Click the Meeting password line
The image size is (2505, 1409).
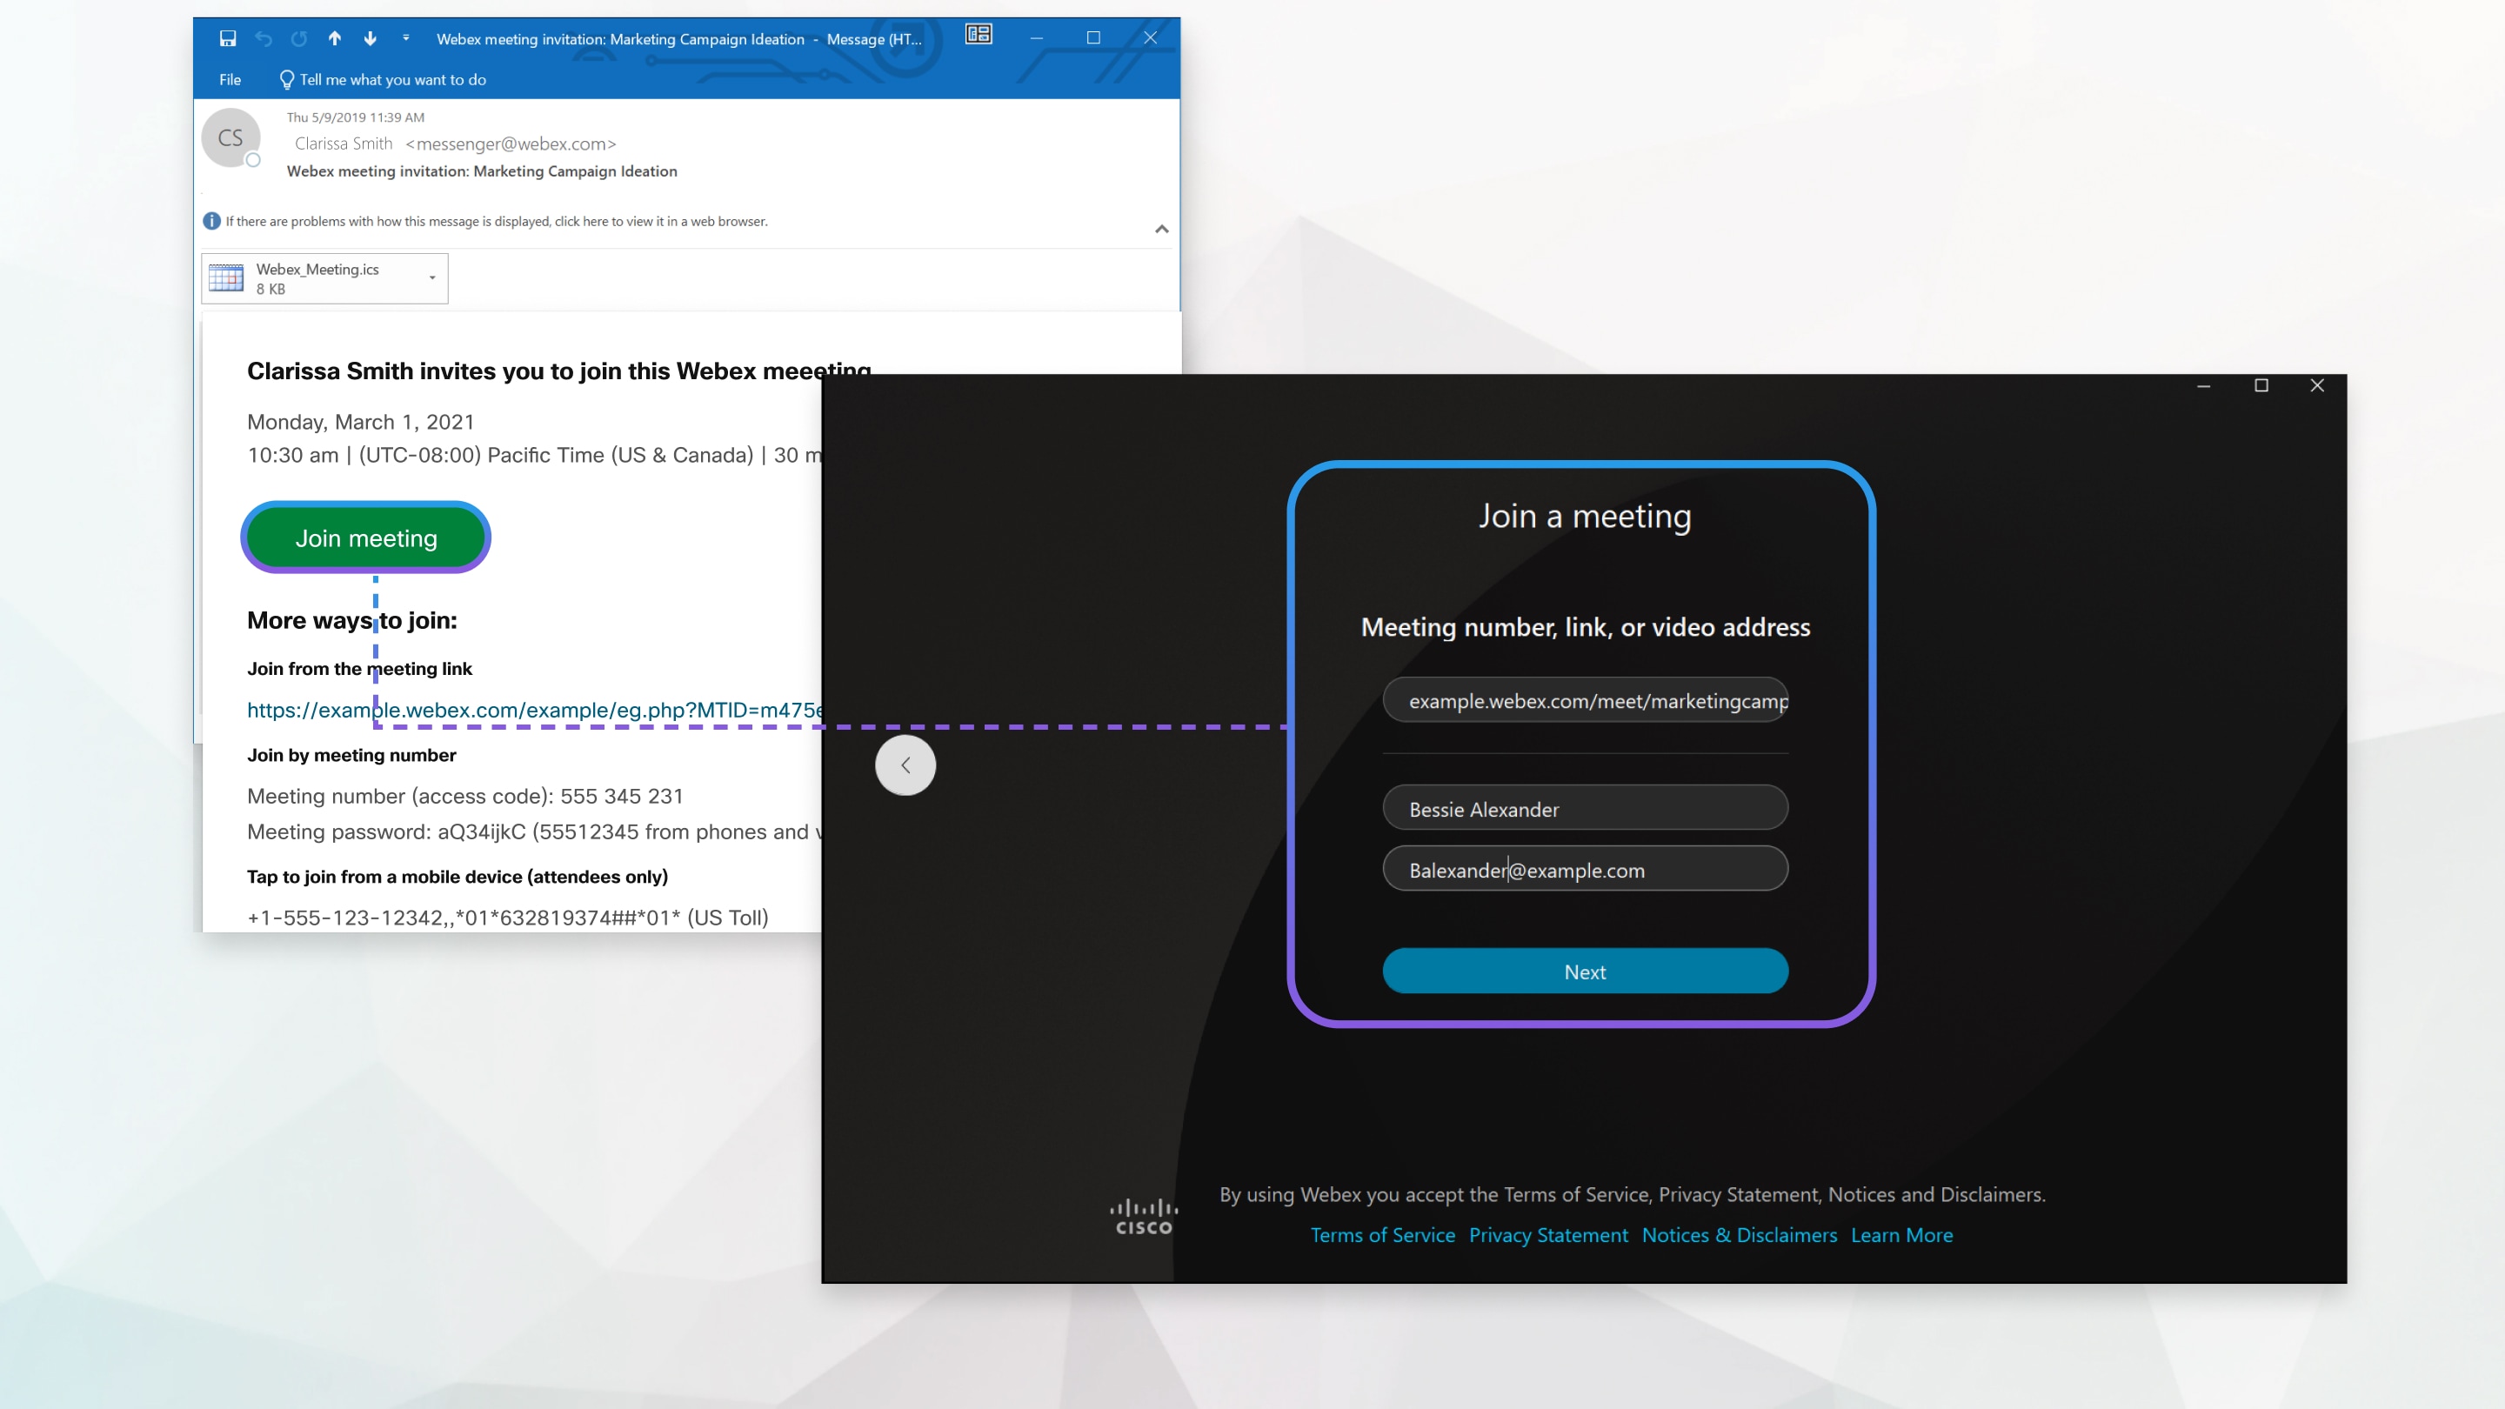click(x=534, y=832)
